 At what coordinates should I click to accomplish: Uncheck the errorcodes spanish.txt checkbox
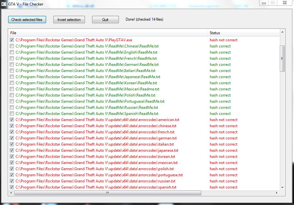(12, 187)
